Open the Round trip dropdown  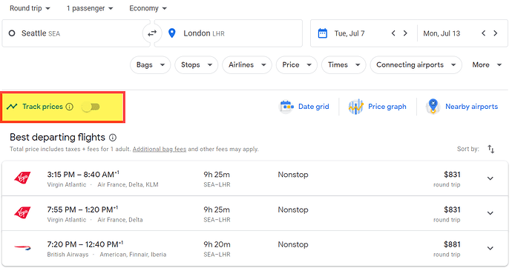click(x=30, y=8)
